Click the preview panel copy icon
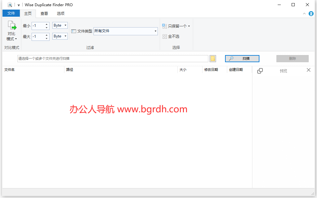The image size is (317, 198). tap(260, 71)
